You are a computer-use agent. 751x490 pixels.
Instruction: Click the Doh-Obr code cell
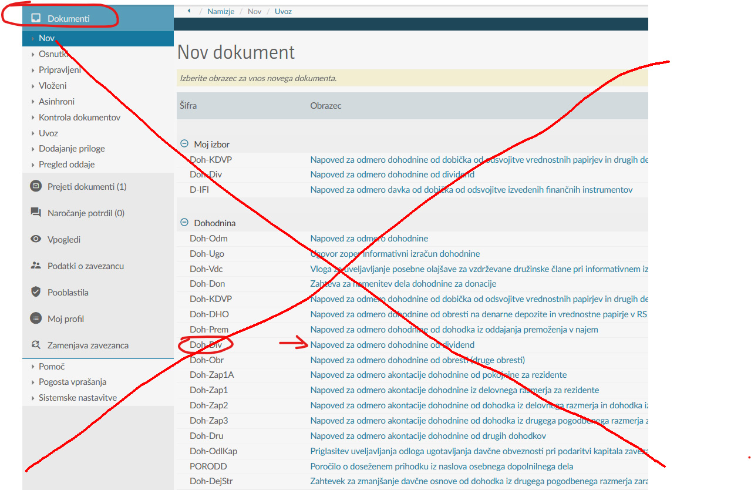tap(207, 360)
